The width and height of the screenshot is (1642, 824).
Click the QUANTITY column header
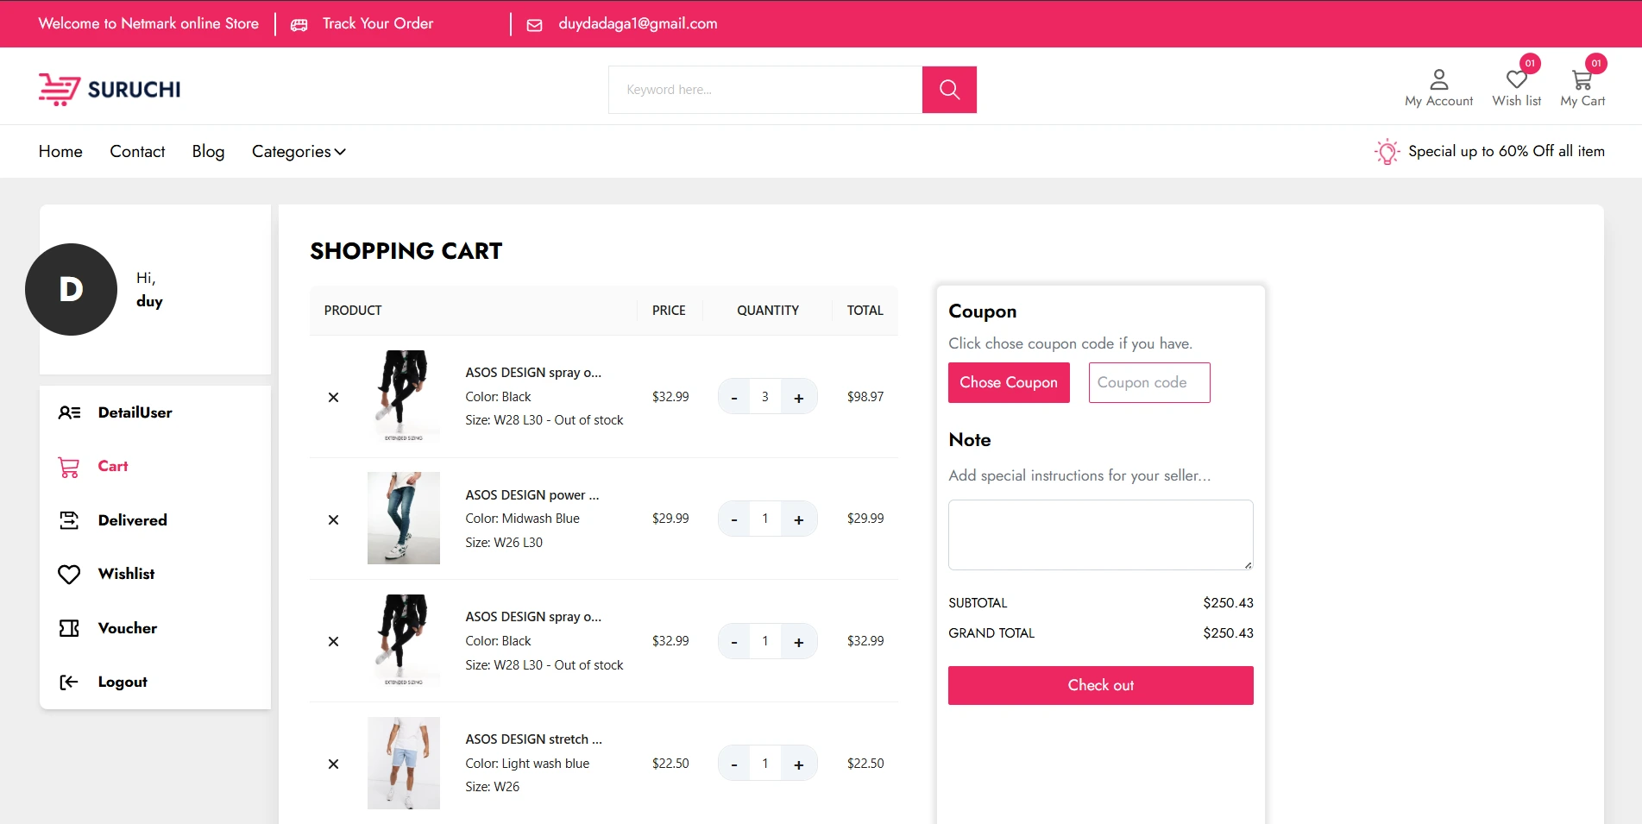767,311
